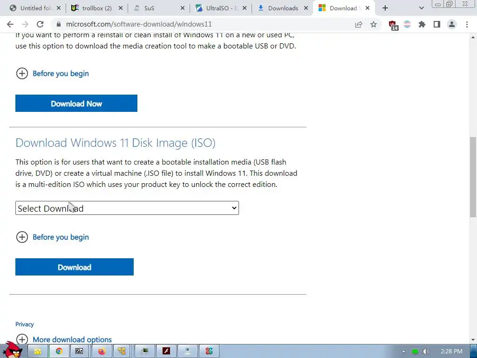Viewport: 477px width, 358px height.
Task: Open the red-blue swirl taskbar icon
Action: [209, 351]
